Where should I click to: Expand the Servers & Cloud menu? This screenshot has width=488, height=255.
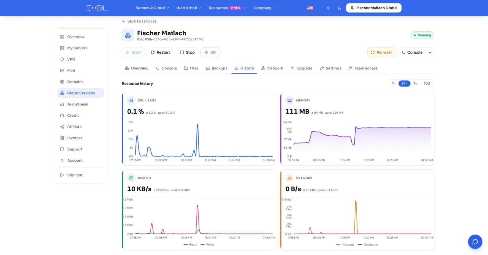[x=152, y=8]
